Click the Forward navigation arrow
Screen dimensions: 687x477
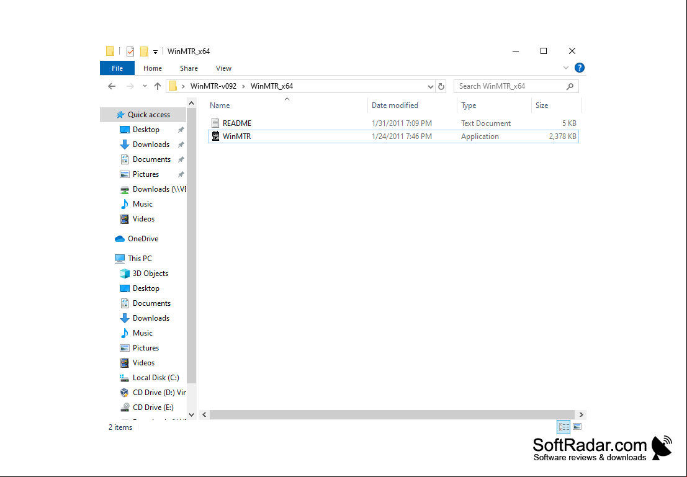click(x=130, y=86)
